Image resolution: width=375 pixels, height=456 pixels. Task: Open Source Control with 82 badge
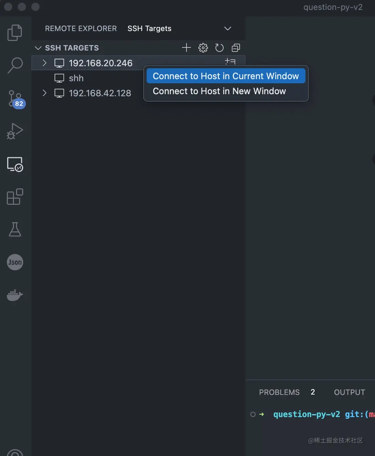pyautogui.click(x=16, y=99)
